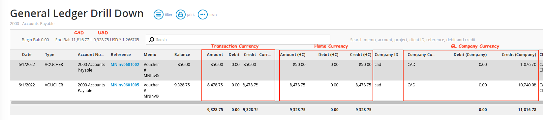Select the first 6/1/2022 voucher row
The height and width of the screenshot is (120, 543).
[x=276, y=70]
